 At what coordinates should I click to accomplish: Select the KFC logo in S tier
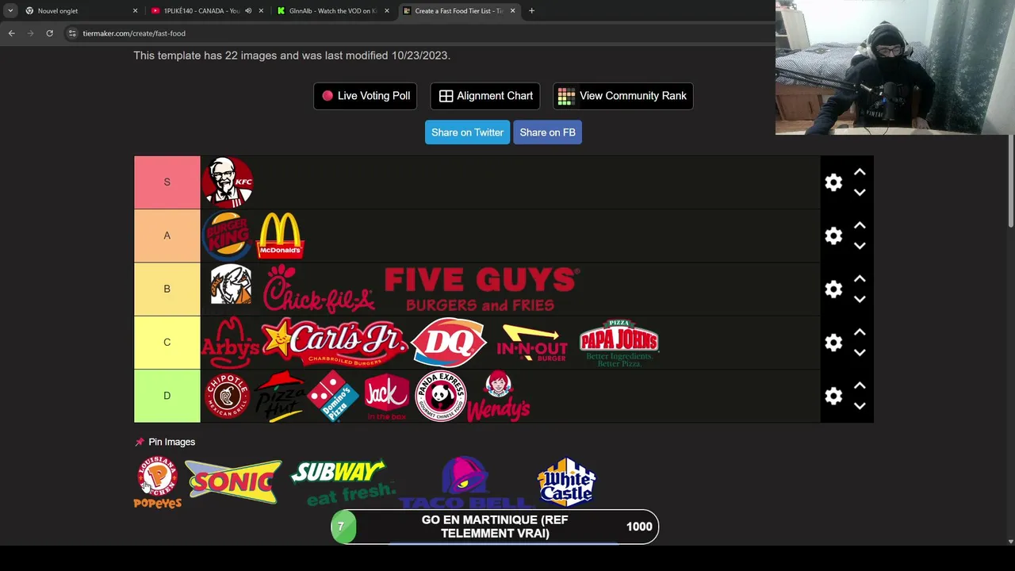click(228, 182)
